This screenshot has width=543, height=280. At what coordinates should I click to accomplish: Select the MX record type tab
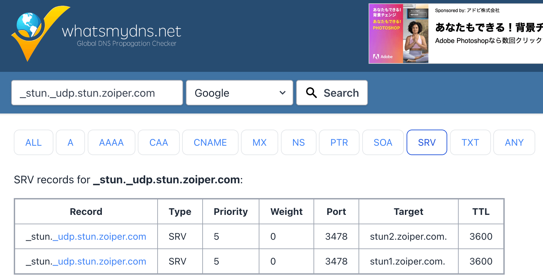pos(259,142)
